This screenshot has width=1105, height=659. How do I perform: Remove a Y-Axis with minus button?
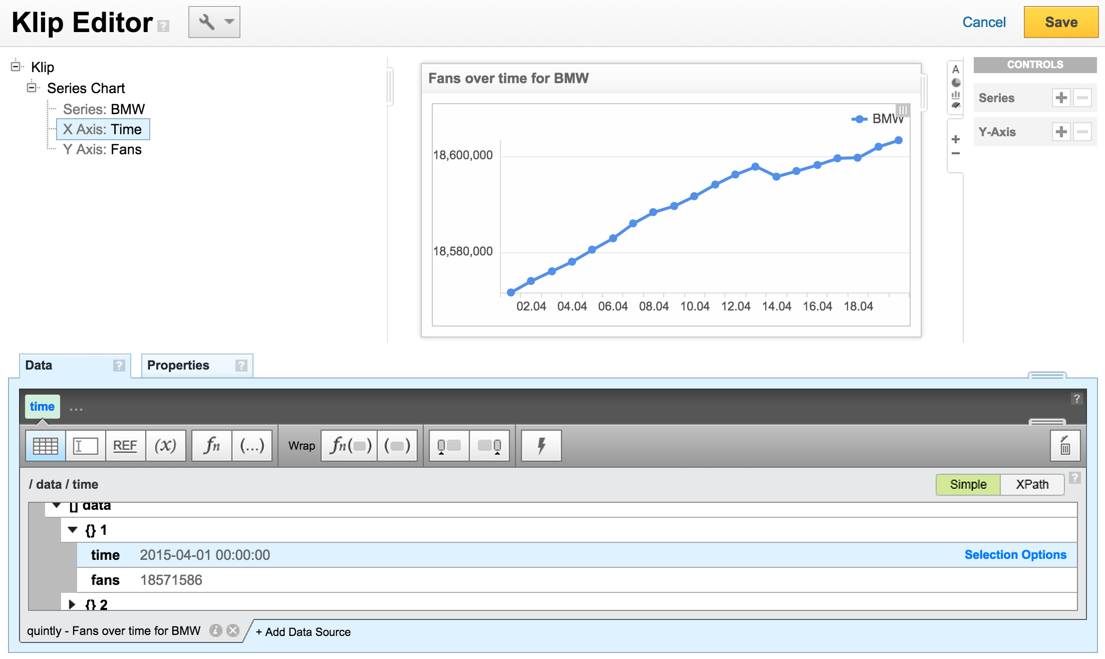coord(1082,132)
